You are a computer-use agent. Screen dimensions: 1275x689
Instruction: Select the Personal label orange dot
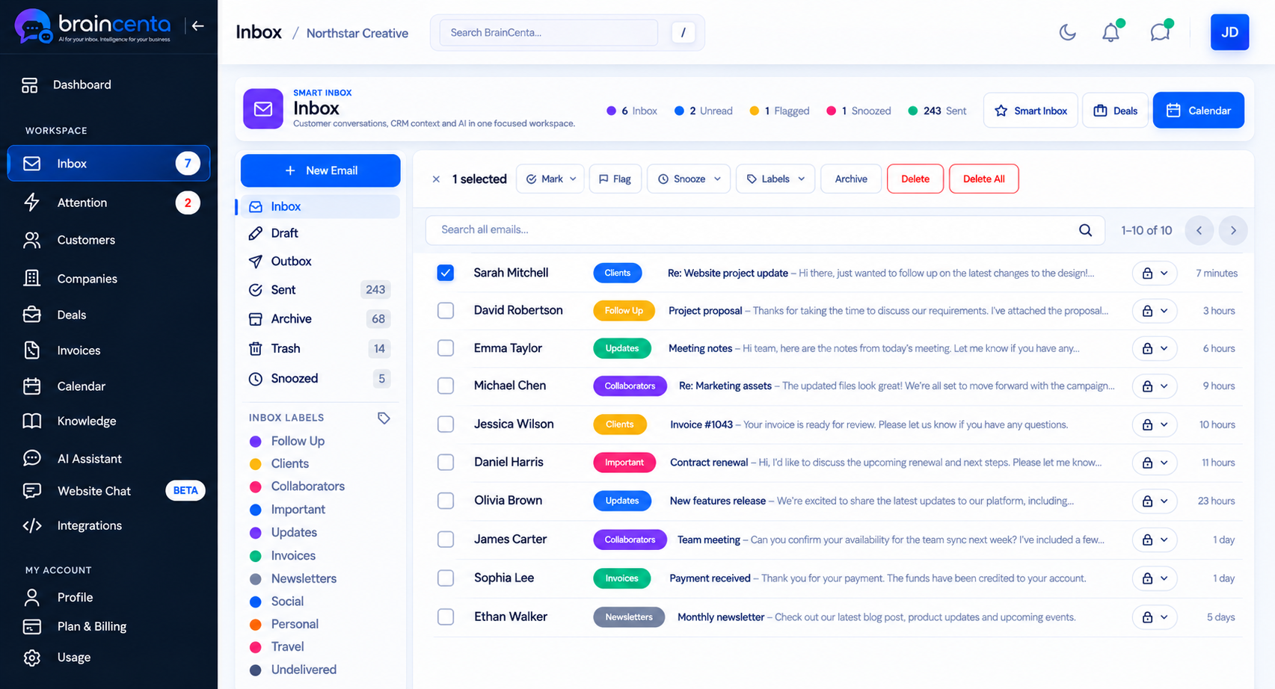[x=255, y=624]
